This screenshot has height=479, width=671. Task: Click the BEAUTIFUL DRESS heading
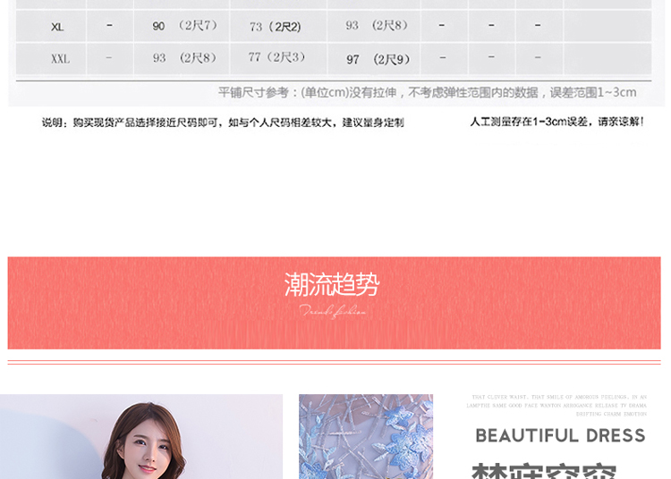pyautogui.click(x=560, y=435)
